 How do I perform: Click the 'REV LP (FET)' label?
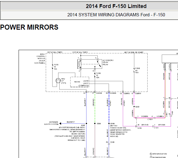pos(63,81)
